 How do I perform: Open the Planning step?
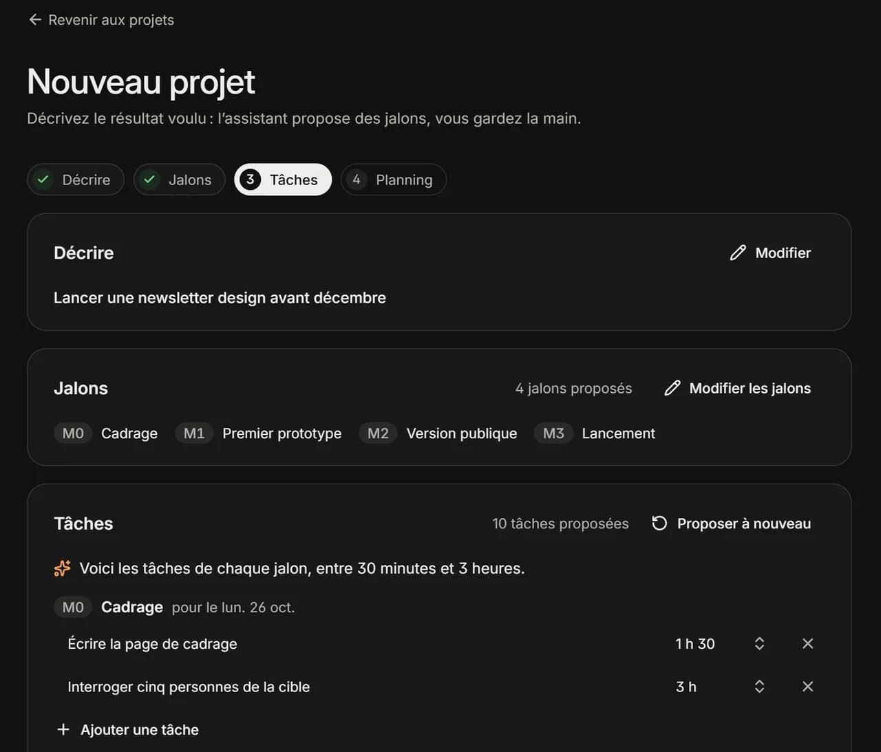pos(394,180)
